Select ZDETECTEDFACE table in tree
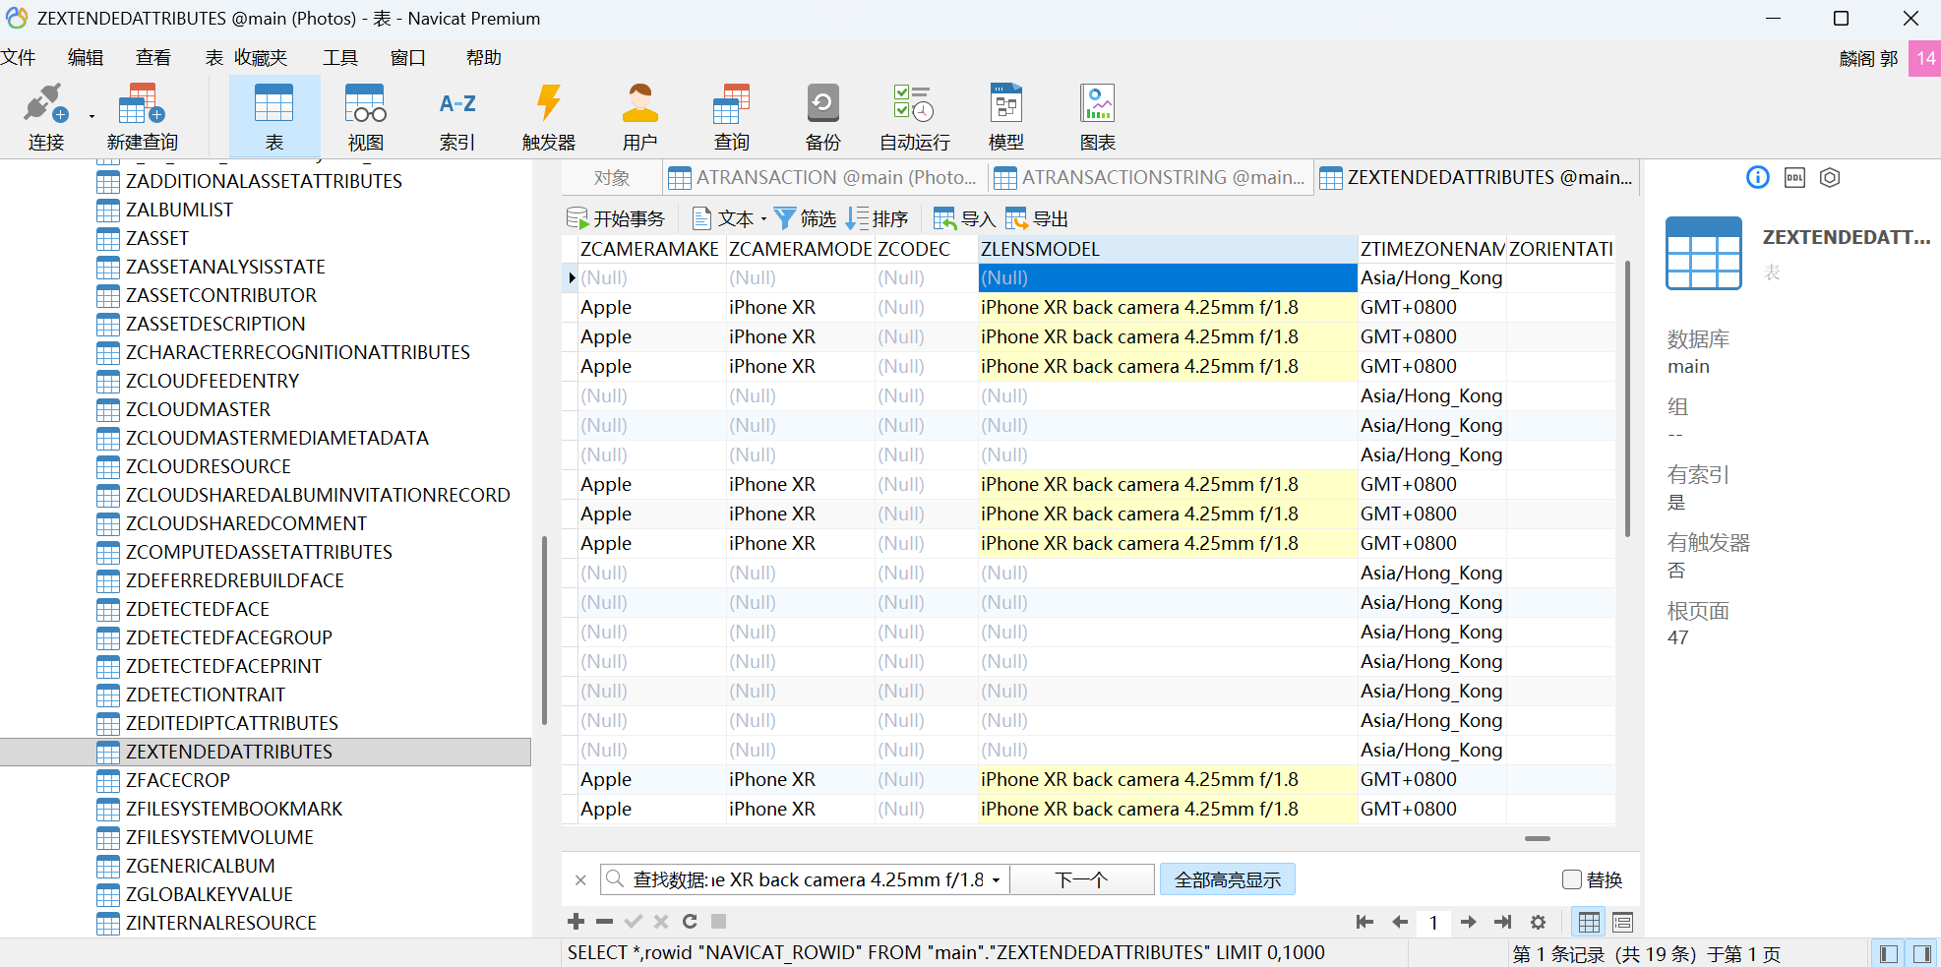Screen dimensions: 1941x967 coord(198,609)
